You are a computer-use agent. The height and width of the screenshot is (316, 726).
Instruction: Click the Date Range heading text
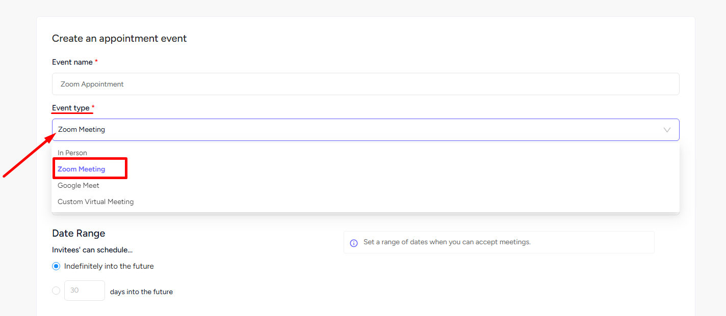(x=79, y=234)
